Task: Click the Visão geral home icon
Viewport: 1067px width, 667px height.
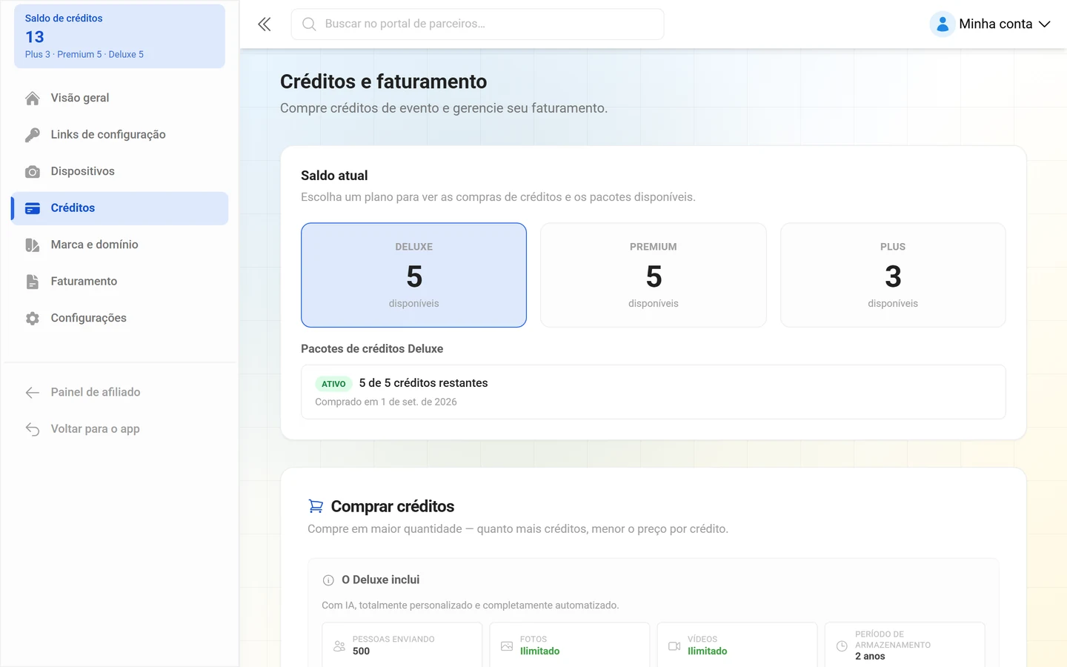Action: [33, 98]
